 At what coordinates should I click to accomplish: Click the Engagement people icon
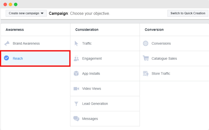76,58
